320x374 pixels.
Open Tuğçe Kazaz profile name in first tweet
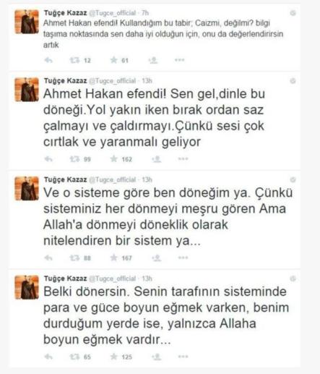pos(65,13)
